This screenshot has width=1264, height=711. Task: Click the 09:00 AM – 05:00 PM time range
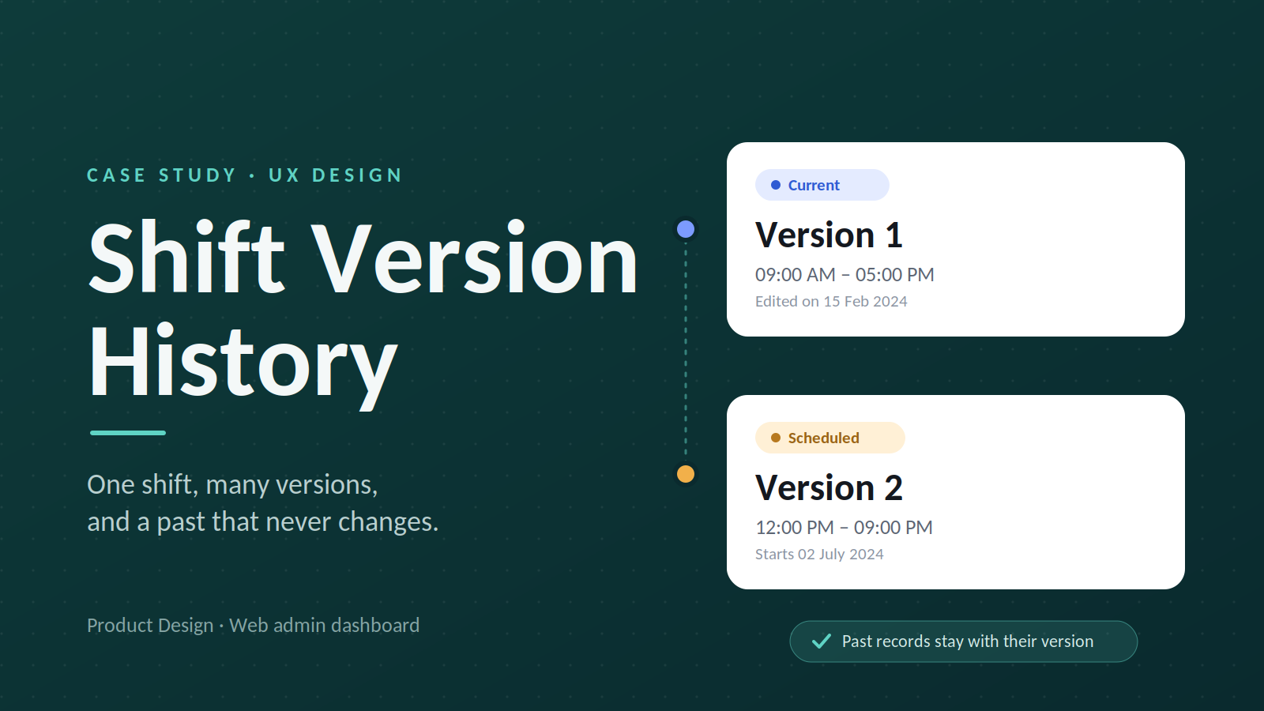click(845, 275)
